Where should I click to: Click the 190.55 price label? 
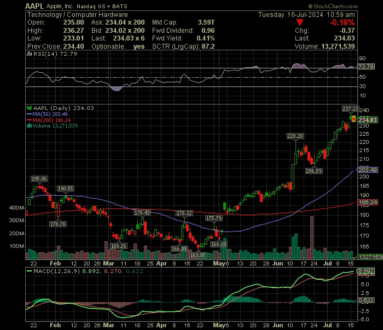pos(65,189)
